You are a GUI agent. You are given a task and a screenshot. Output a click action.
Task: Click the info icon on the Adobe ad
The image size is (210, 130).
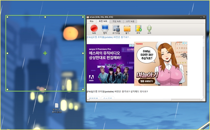tap(130, 45)
